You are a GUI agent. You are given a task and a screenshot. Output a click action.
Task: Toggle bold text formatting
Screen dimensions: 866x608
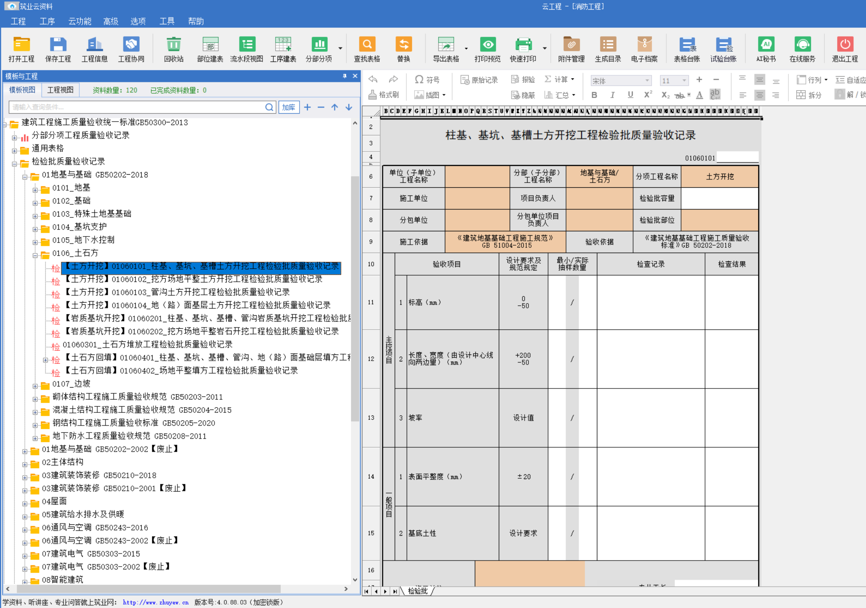(594, 95)
